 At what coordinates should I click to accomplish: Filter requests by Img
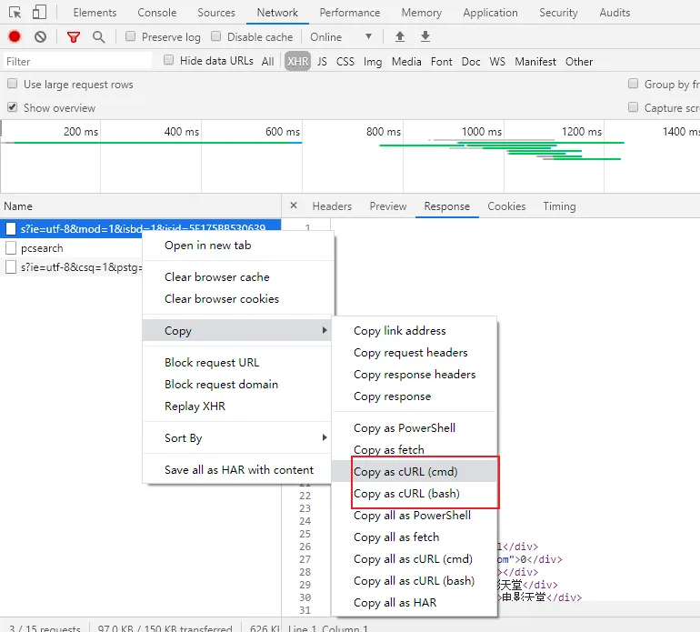click(373, 62)
